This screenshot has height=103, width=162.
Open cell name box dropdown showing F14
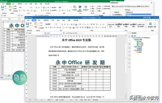click(x=18, y=19)
